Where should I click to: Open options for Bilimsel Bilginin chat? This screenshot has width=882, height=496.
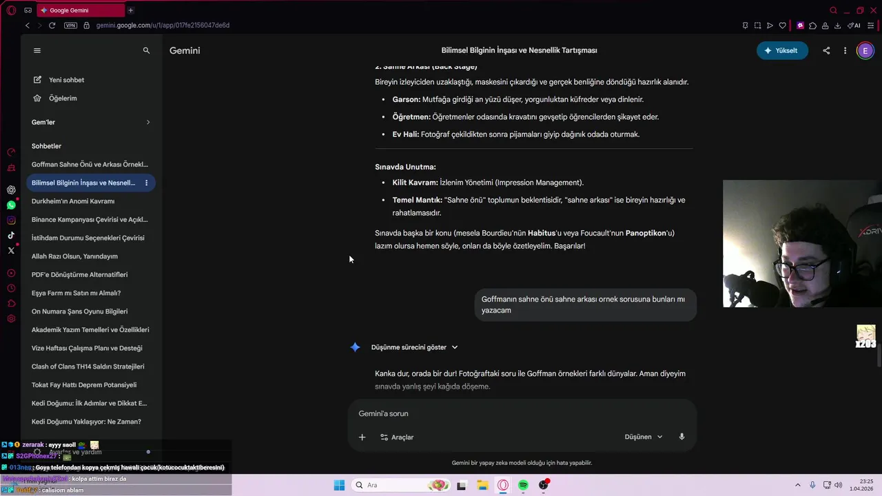tap(146, 183)
